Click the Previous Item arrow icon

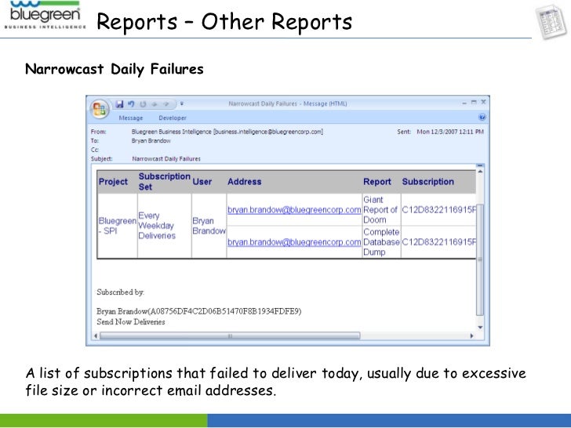[x=155, y=104]
